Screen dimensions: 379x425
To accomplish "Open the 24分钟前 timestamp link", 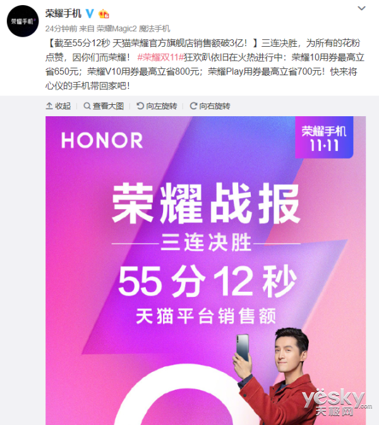I will click(x=61, y=28).
